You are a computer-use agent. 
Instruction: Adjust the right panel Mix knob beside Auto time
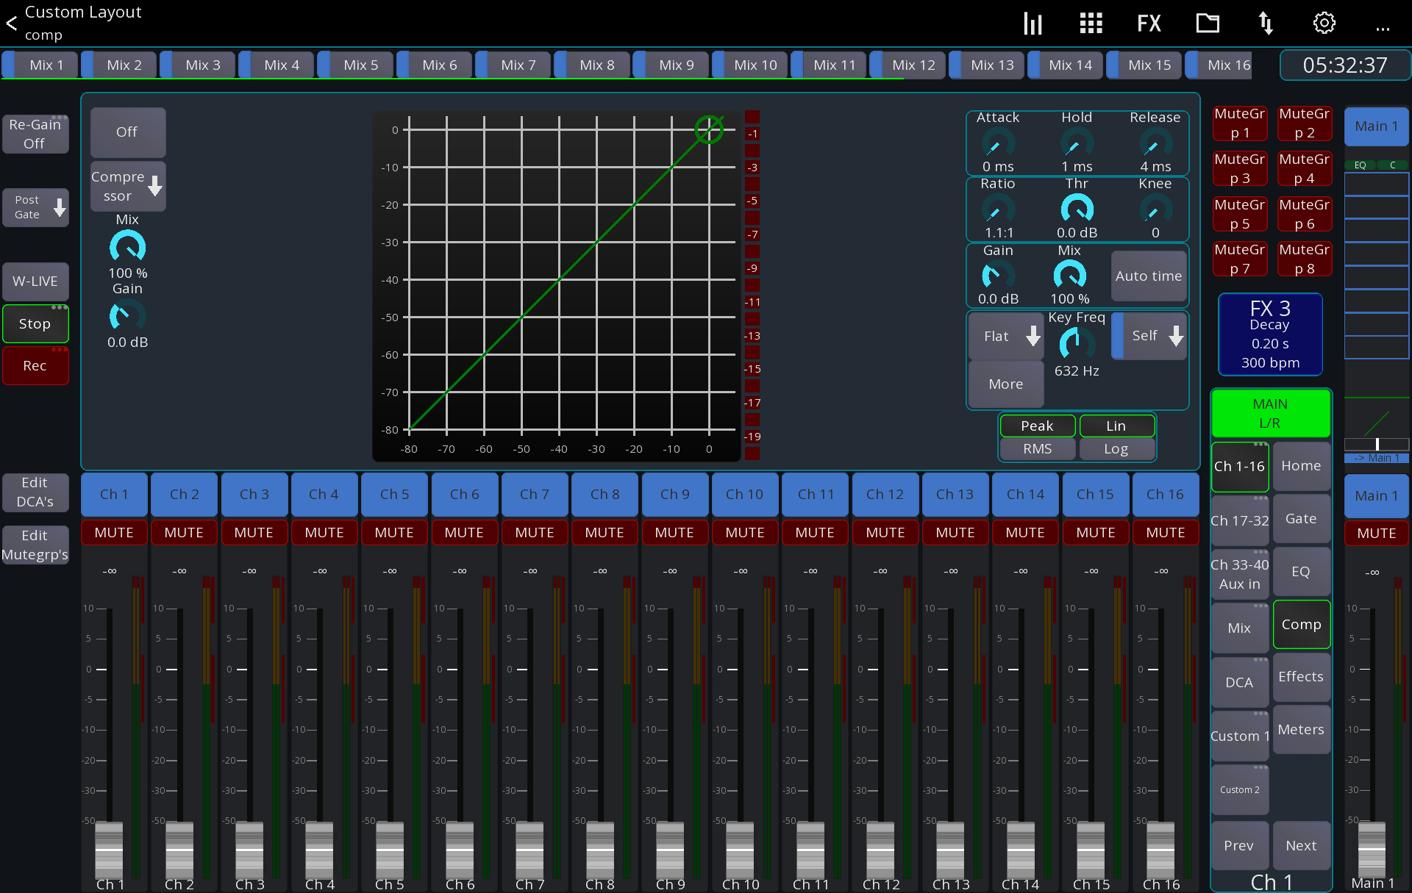click(x=1069, y=276)
